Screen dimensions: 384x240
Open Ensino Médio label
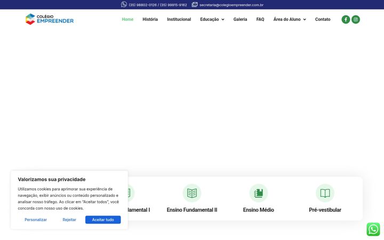pyautogui.click(x=258, y=210)
